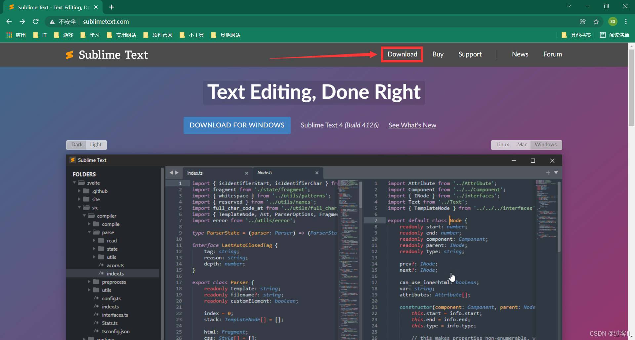Show the Mac screenshot
This screenshot has width=635, height=340.
[522, 145]
